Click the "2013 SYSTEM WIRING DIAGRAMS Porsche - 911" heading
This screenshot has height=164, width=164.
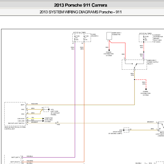81,12
